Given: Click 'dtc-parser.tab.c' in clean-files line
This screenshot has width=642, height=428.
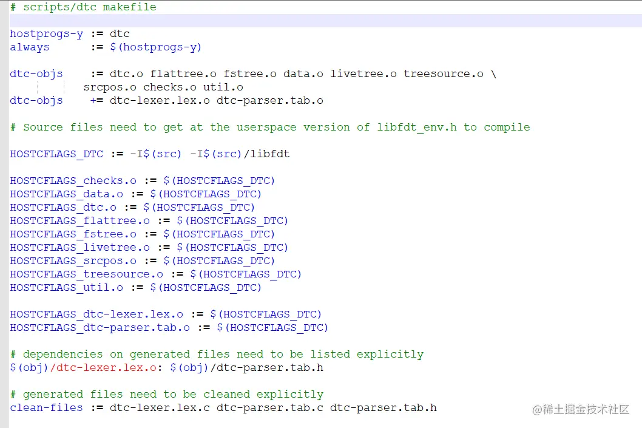Looking at the screenshot, I should [270, 408].
